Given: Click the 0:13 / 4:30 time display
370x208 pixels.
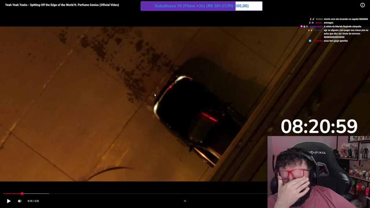Looking at the screenshot, I should click(x=33, y=201).
